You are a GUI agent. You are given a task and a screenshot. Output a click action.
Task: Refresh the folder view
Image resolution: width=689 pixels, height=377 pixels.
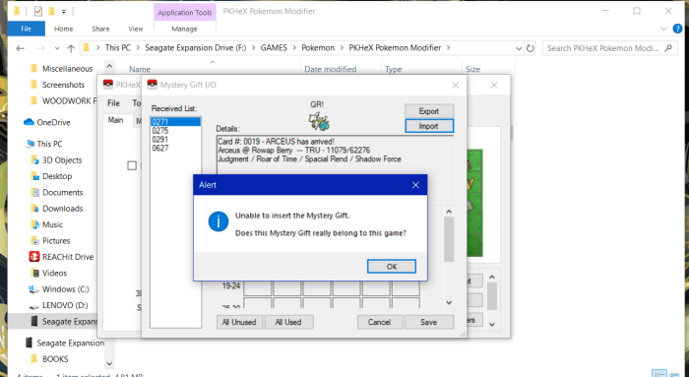pos(531,48)
